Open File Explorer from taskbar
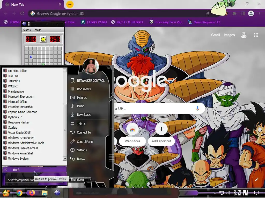The image size is (265, 198). click(x=45, y=193)
